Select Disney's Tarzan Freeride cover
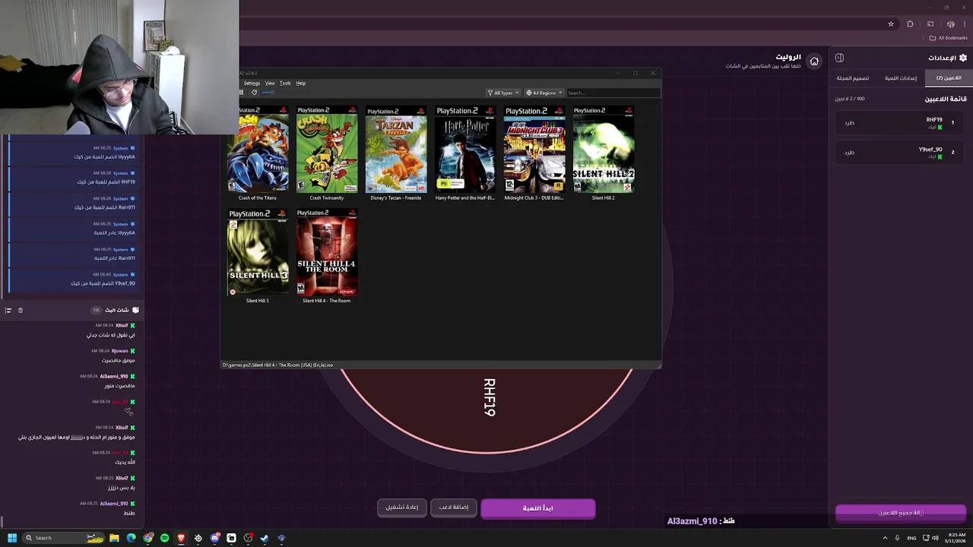973x547 pixels. coord(396,149)
